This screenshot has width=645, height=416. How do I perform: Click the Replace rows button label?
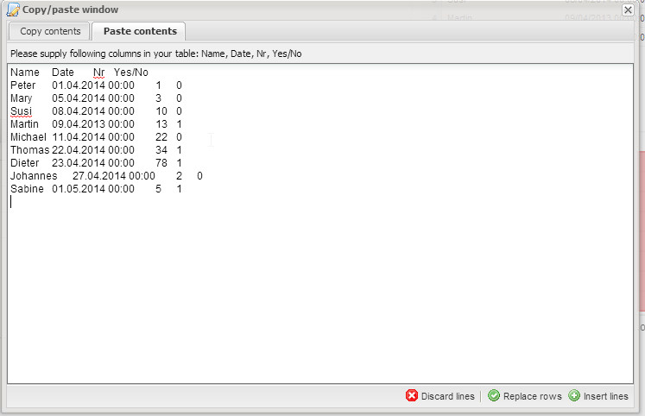pyautogui.click(x=532, y=396)
